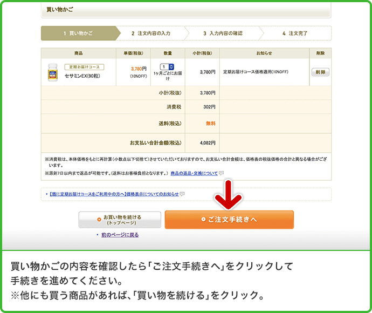Click the お支払い合計金額(税込) label
This screenshot has height=313, width=372.
156,143
